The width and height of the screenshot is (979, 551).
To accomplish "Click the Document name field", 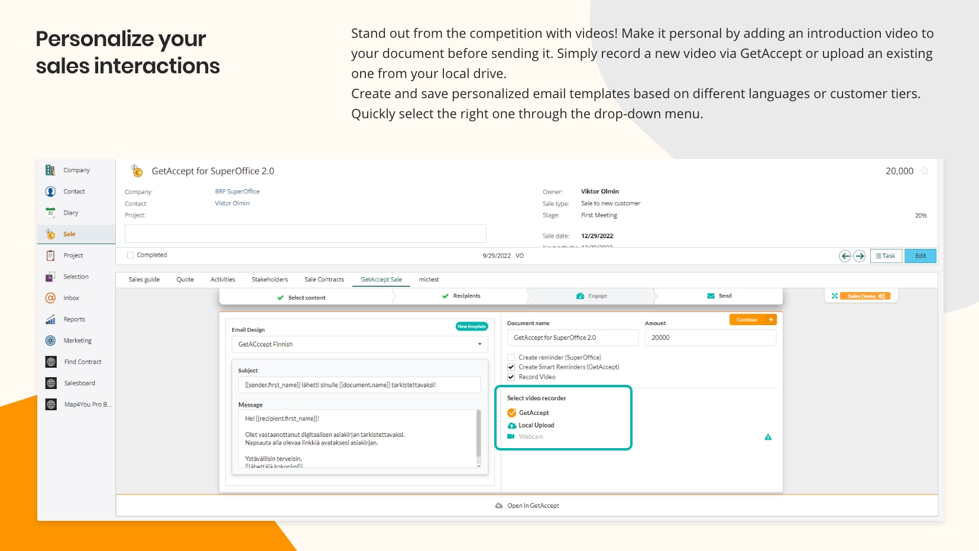I will 572,338.
